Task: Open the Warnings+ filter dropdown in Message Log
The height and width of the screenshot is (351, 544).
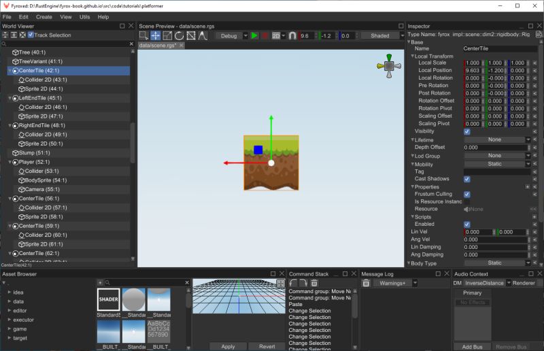Action: (396, 283)
